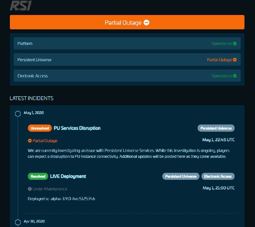
Task: Click the minus icon inside the Partial Outage banner
Action: [x=146, y=22]
